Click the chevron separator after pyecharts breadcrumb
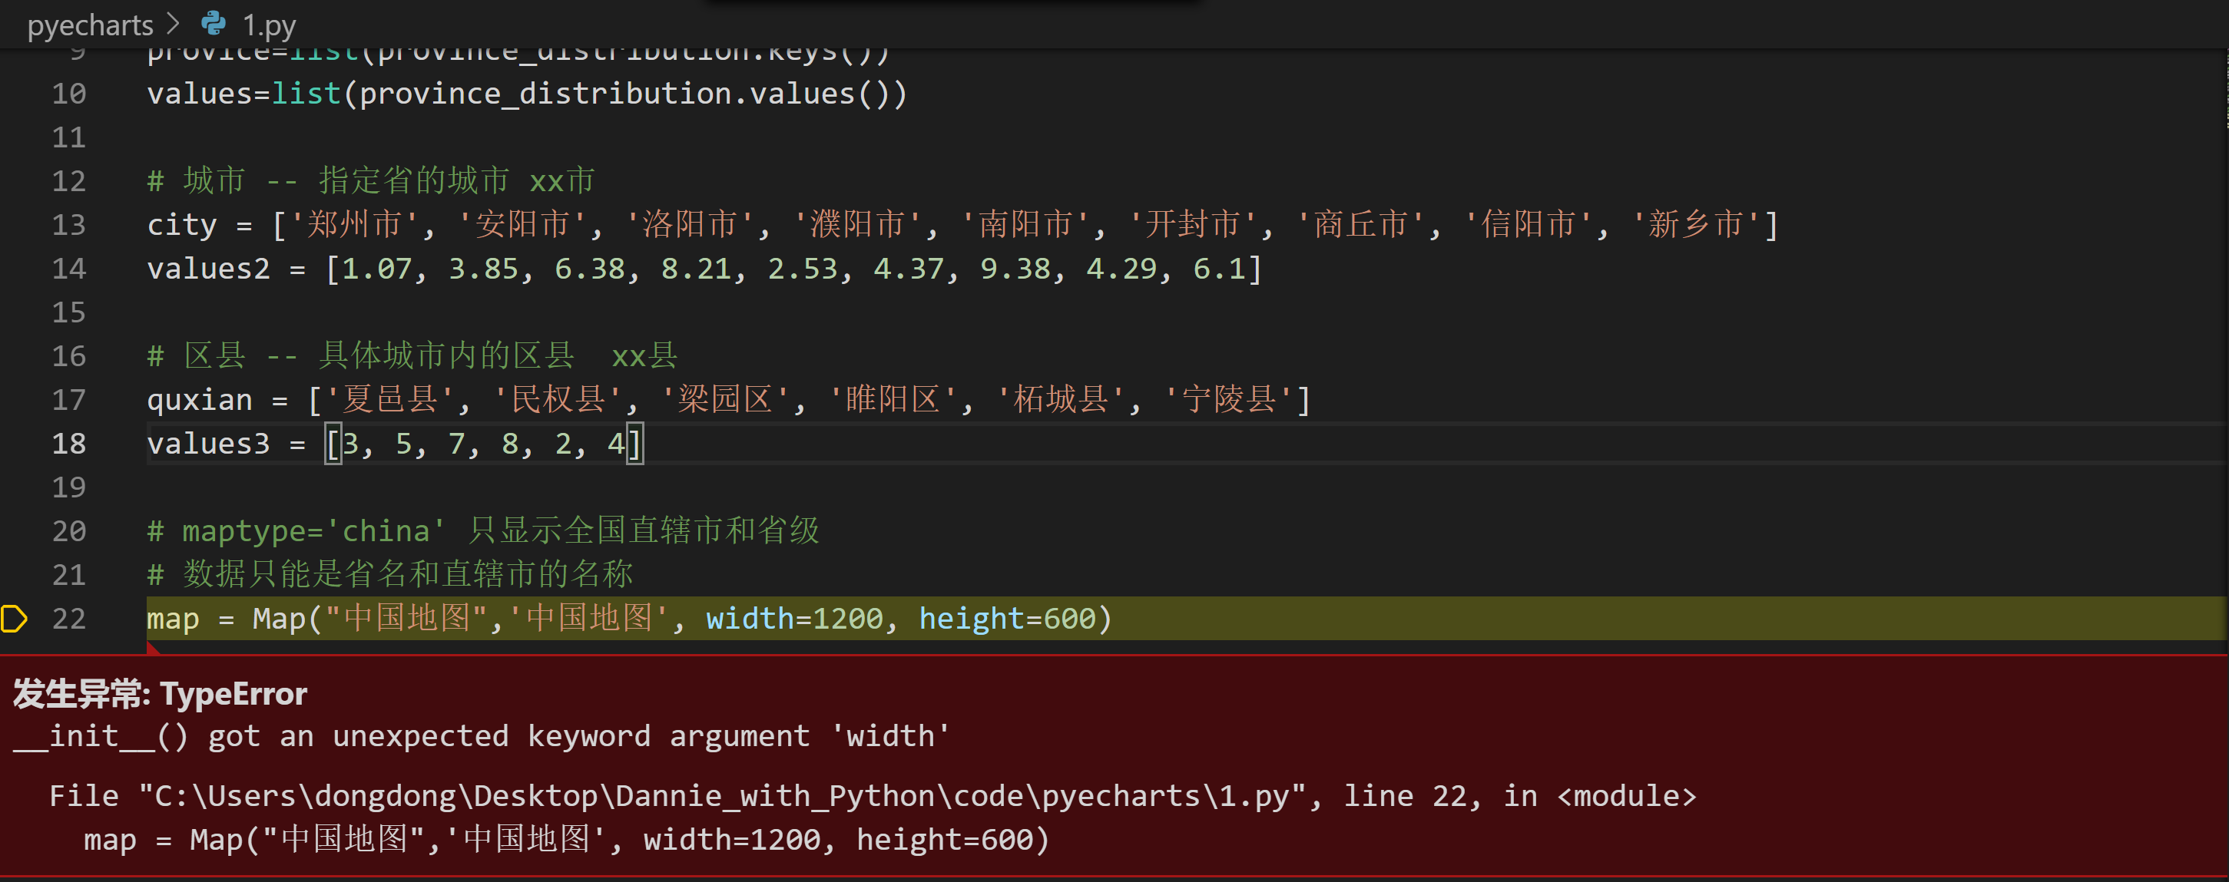The width and height of the screenshot is (2229, 882). coord(173,23)
